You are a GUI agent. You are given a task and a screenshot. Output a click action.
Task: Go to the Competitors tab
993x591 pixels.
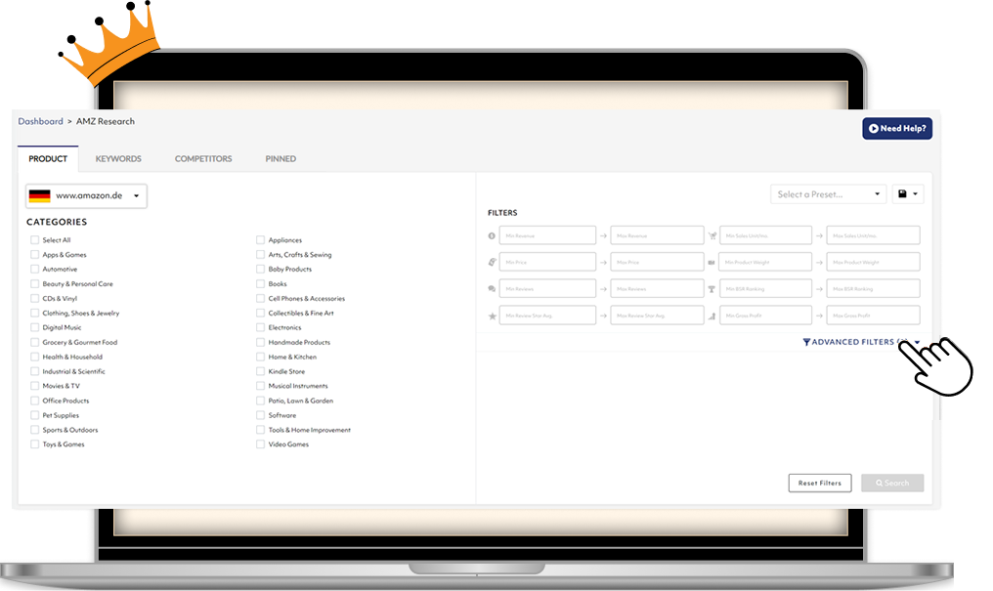pos(203,159)
